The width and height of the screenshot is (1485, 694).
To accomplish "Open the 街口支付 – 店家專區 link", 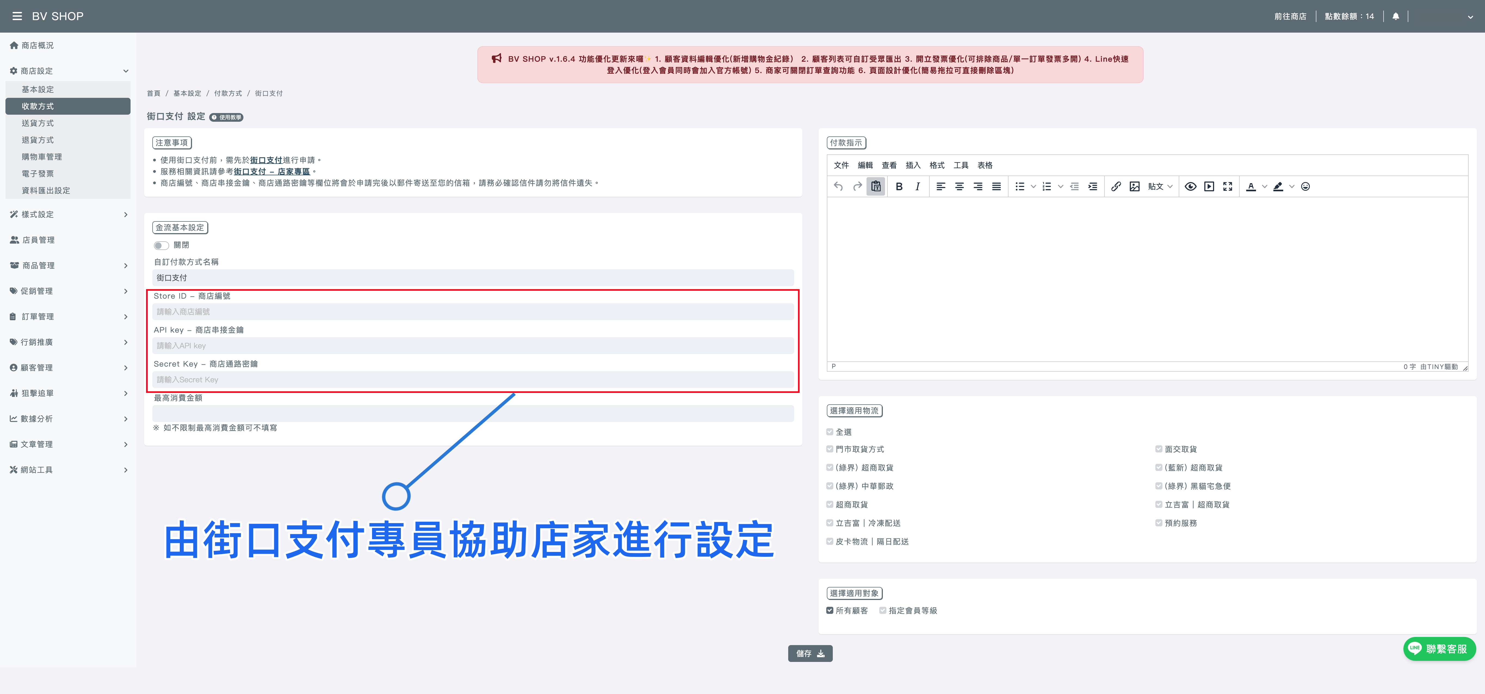I will coord(271,172).
